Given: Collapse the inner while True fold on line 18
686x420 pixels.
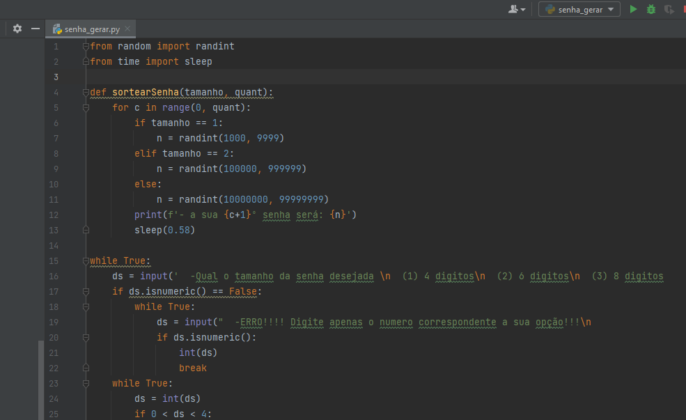Looking at the screenshot, I should tap(85, 306).
